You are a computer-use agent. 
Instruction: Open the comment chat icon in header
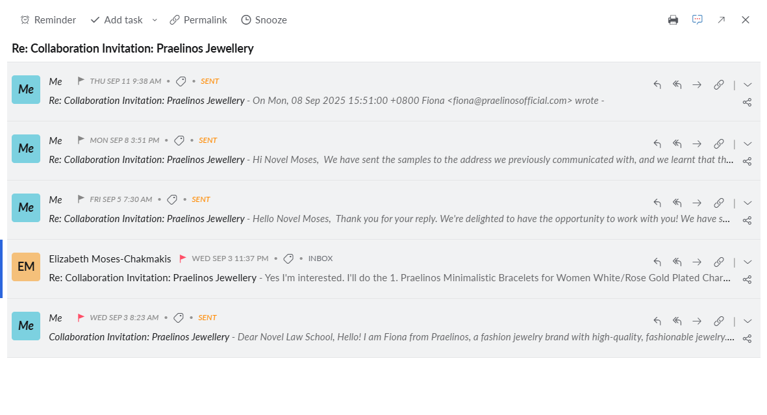[x=698, y=20]
